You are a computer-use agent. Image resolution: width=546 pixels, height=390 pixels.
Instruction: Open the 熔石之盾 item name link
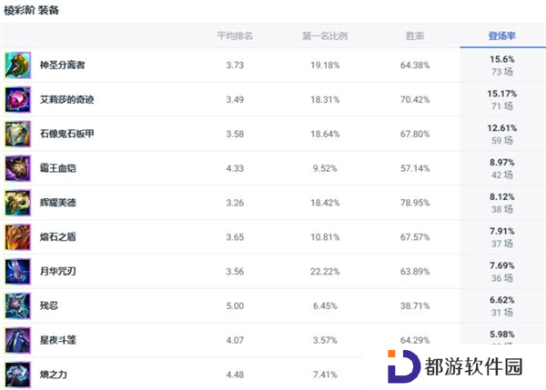[x=58, y=237]
